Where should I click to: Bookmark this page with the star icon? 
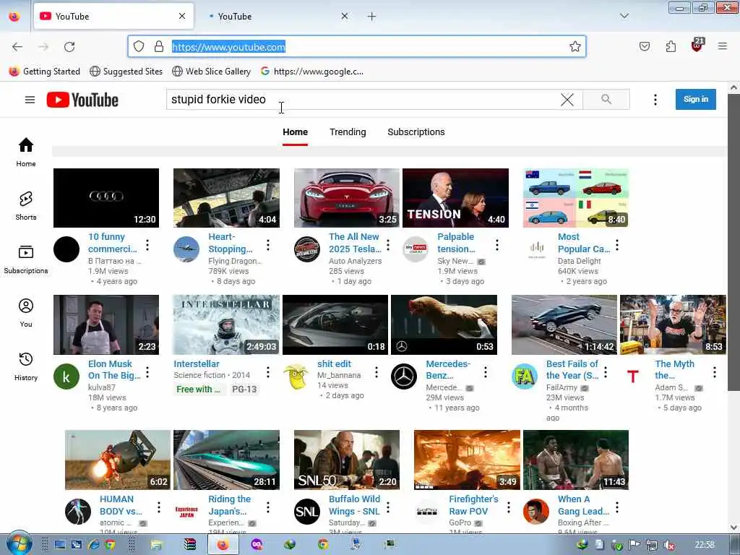click(575, 46)
